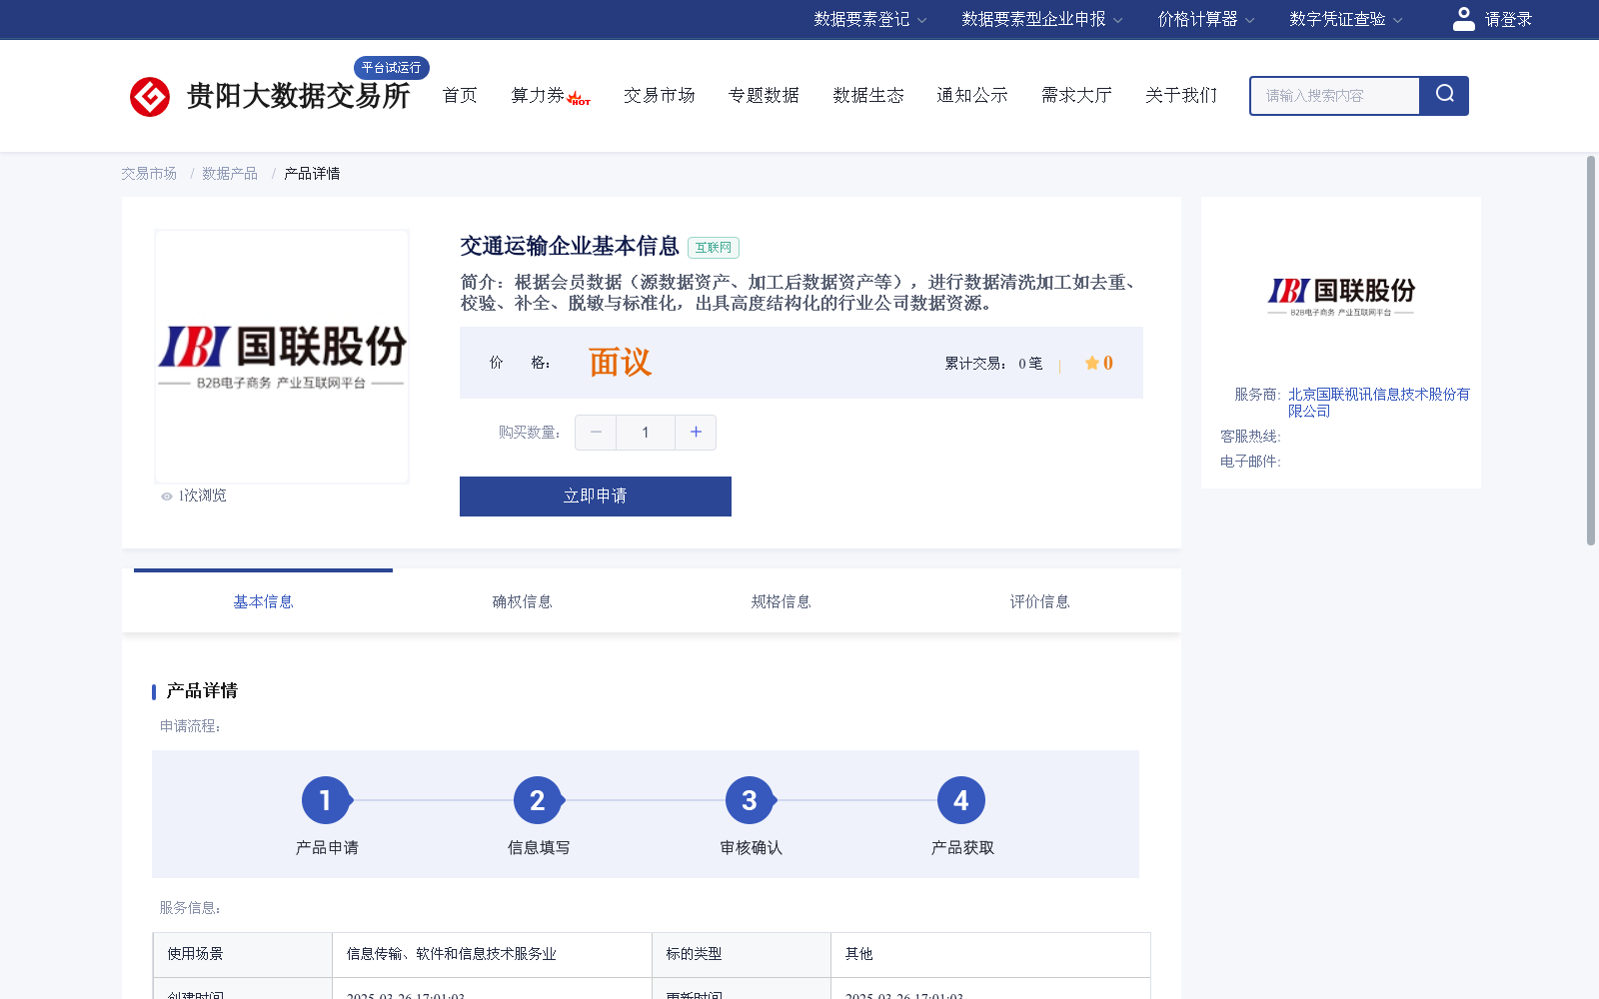This screenshot has height=999, width=1599.
Task: Open the 专题数据 navigation item
Action: tap(764, 95)
